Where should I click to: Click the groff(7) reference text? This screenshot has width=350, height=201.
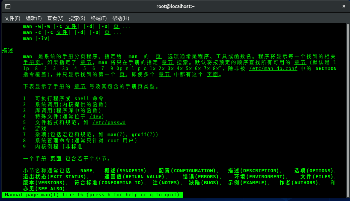click(x=145, y=135)
